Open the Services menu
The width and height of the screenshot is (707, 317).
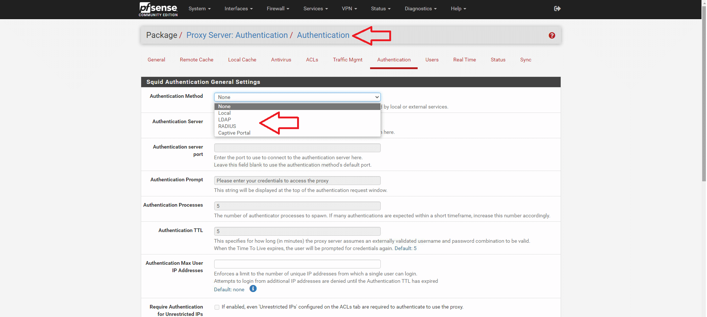(316, 8)
